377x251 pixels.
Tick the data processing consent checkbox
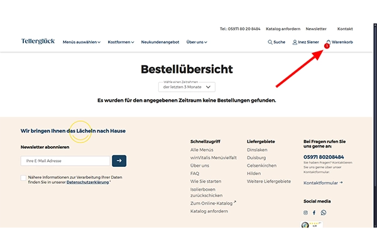24,178
